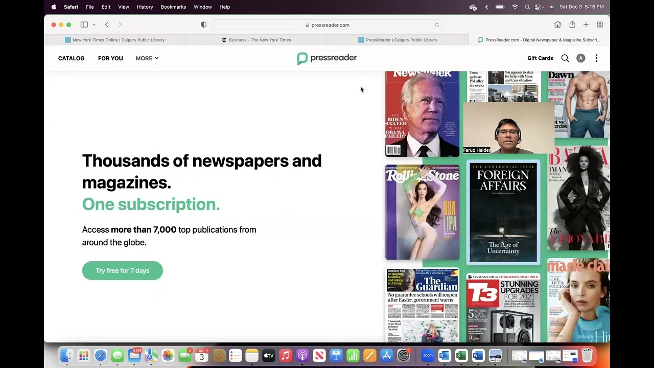Open Podcasts from the Dock
Viewport: 654px width, 368px height.
302,355
